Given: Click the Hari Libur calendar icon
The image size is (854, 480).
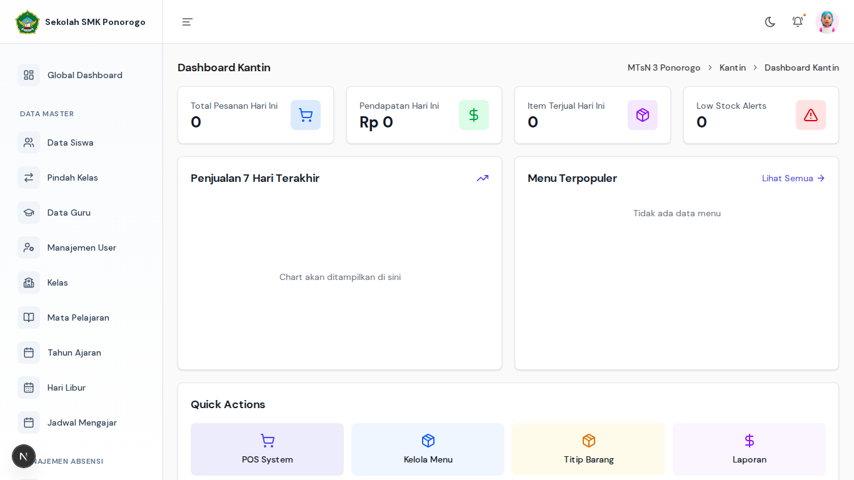Looking at the screenshot, I should coord(29,387).
